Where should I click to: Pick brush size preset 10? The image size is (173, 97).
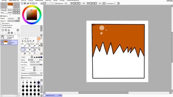coord(23,83)
